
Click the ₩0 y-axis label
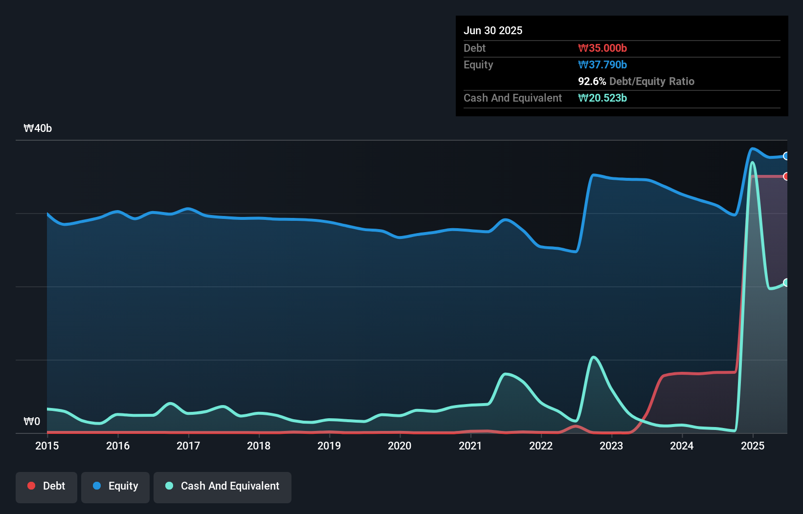point(32,421)
